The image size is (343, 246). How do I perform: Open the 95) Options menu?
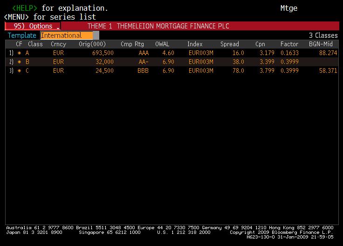33,26
